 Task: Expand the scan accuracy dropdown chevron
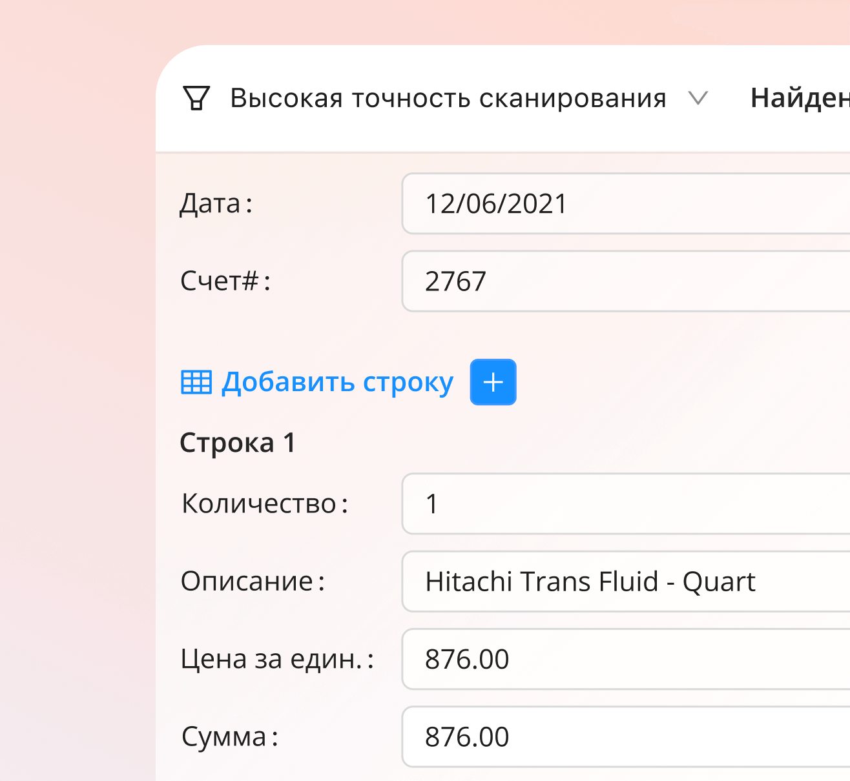pos(698,99)
